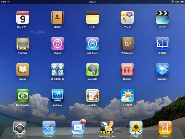Launch TwitRockerLite from the dock
This screenshot has width=185, height=139.
[x=107, y=127]
